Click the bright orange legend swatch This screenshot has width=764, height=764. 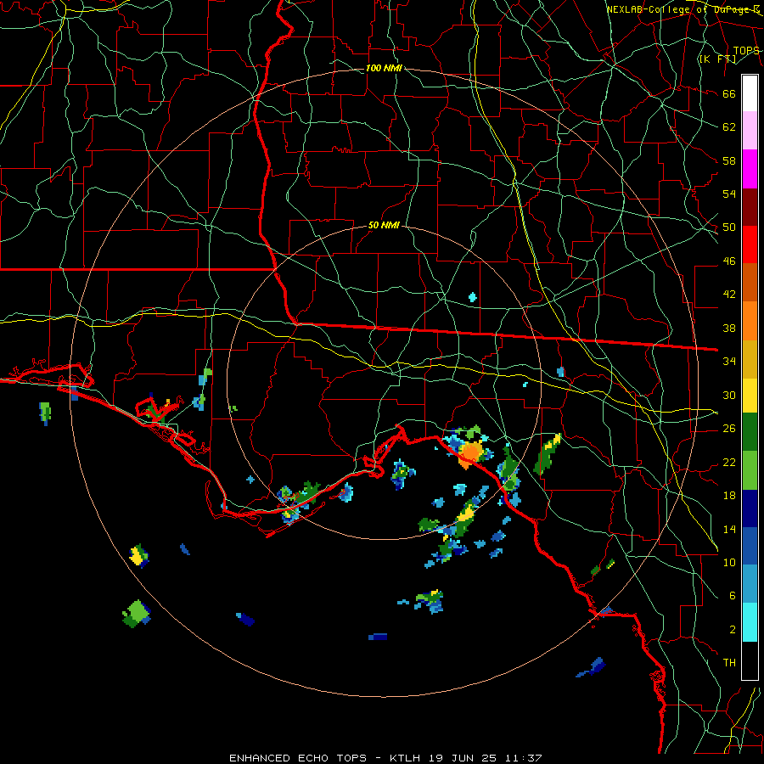[x=750, y=321]
